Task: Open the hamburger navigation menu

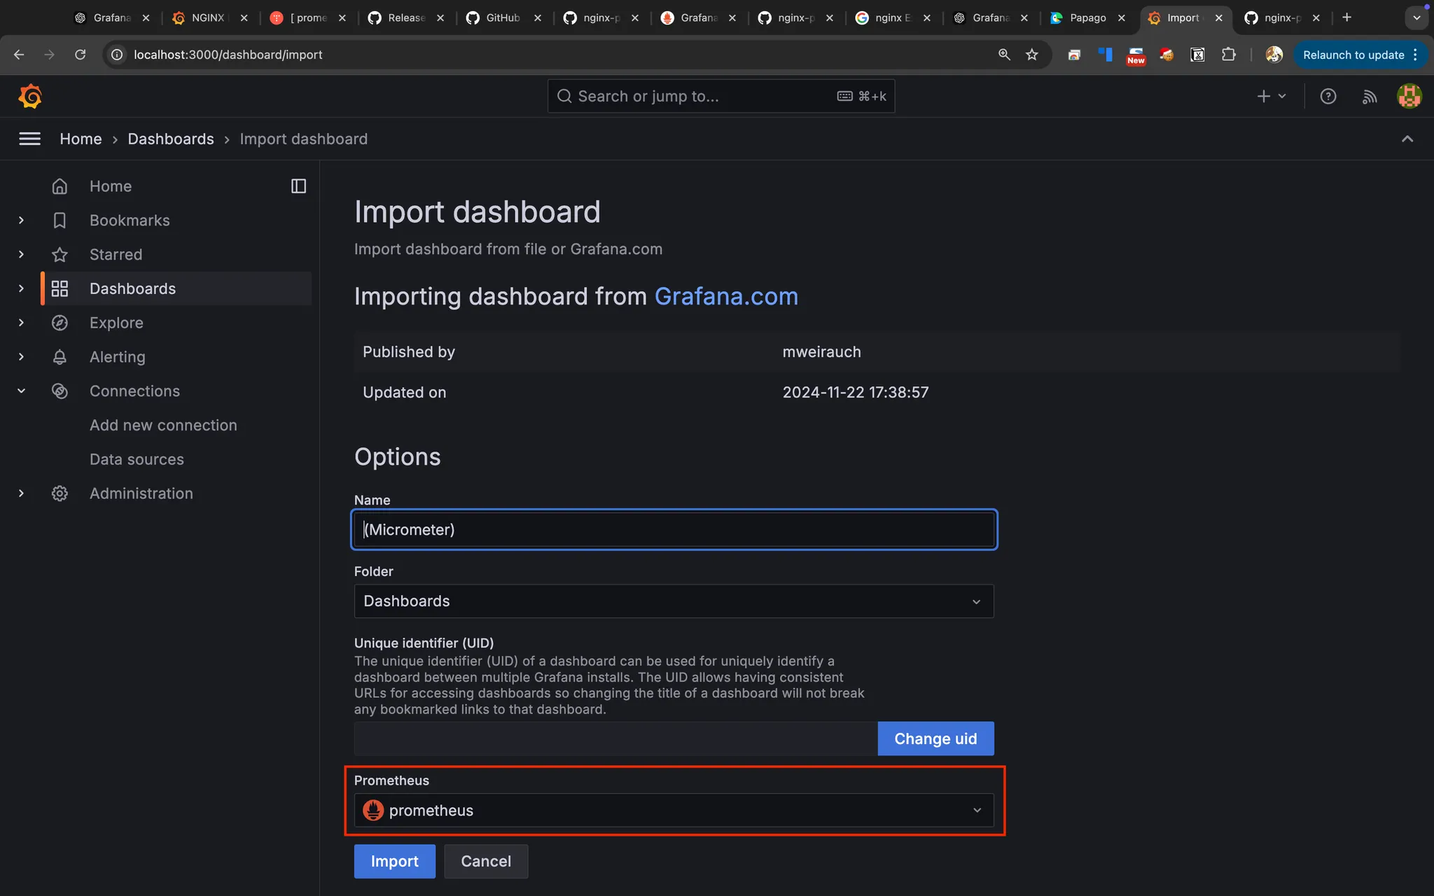Action: 29,139
